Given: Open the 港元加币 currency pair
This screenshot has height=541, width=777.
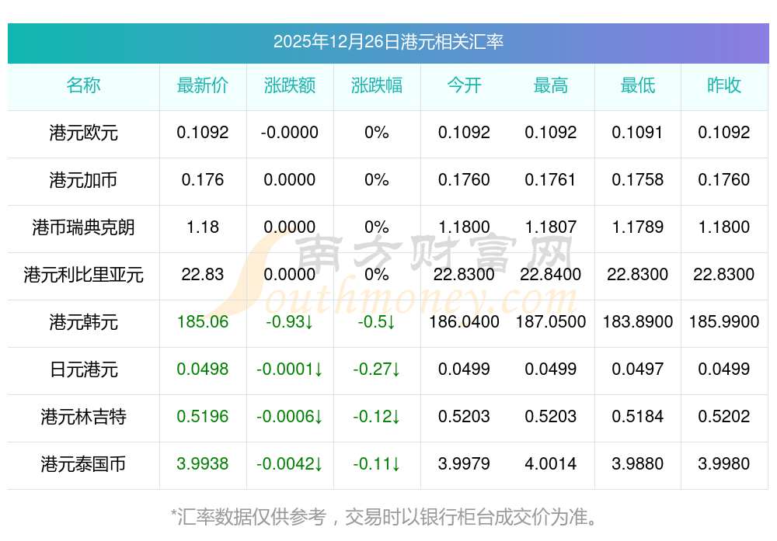Looking at the screenshot, I should click(x=83, y=180).
